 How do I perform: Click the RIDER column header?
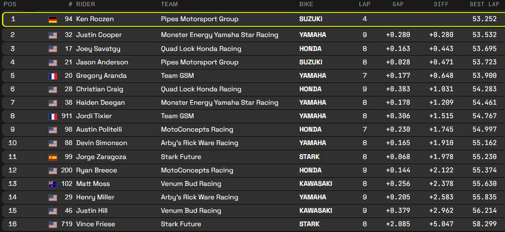pyautogui.click(x=86, y=4)
